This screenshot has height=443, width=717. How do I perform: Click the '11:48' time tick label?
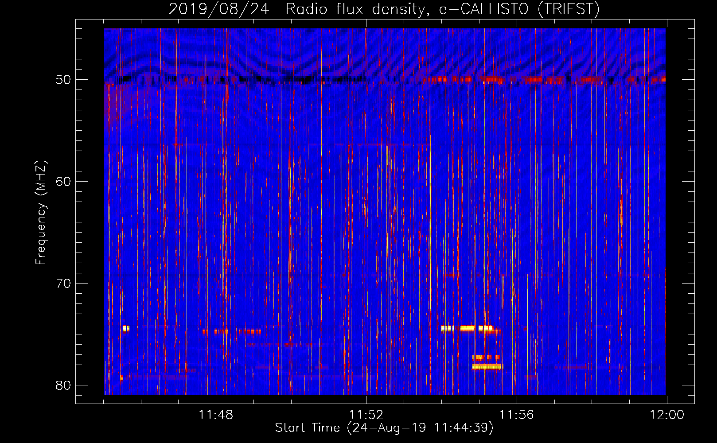pos(216,415)
